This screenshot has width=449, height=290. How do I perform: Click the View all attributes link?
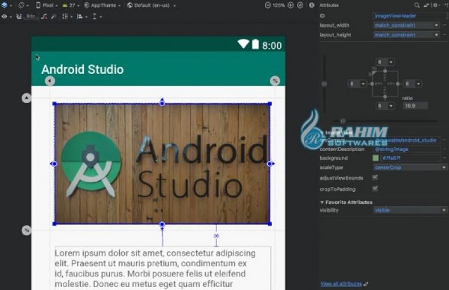341,283
